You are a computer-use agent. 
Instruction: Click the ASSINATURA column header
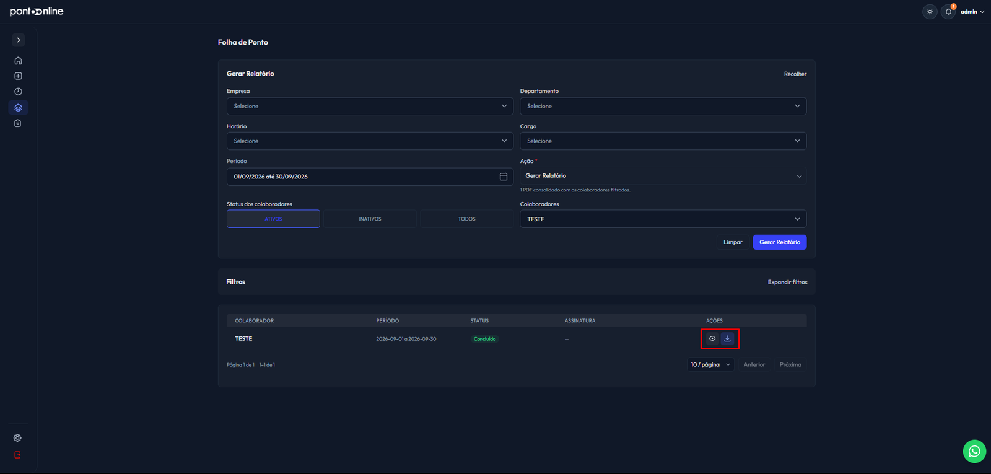[x=580, y=320]
